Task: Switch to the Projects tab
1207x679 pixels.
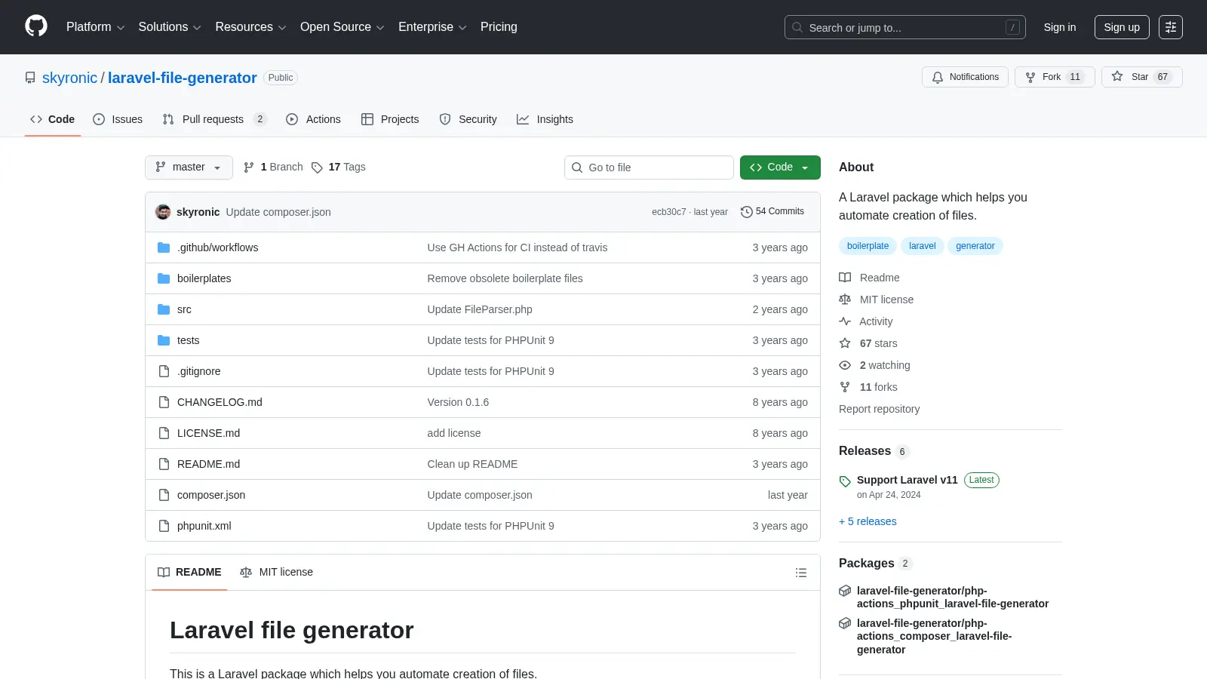Action: [x=390, y=119]
